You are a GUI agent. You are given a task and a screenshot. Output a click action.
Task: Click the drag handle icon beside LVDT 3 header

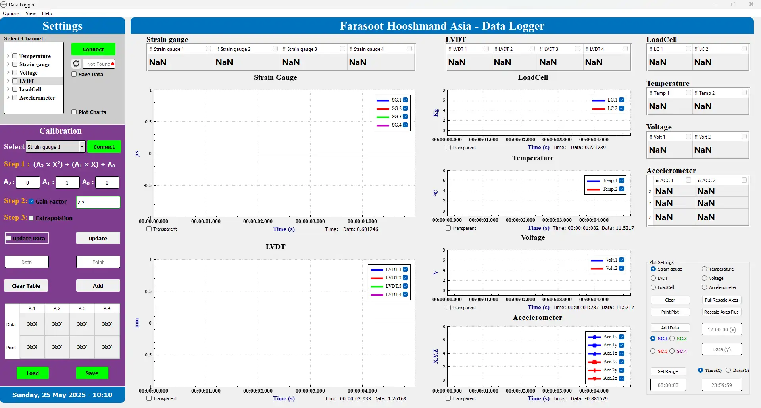[542, 48]
